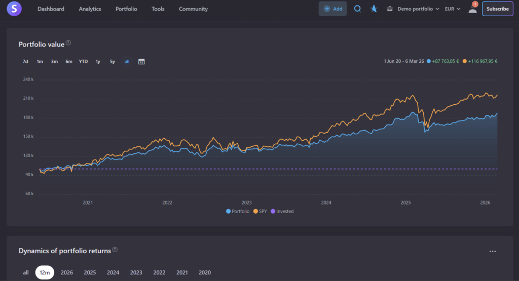
Task: Open the search magnifier icon
Action: pos(357,9)
